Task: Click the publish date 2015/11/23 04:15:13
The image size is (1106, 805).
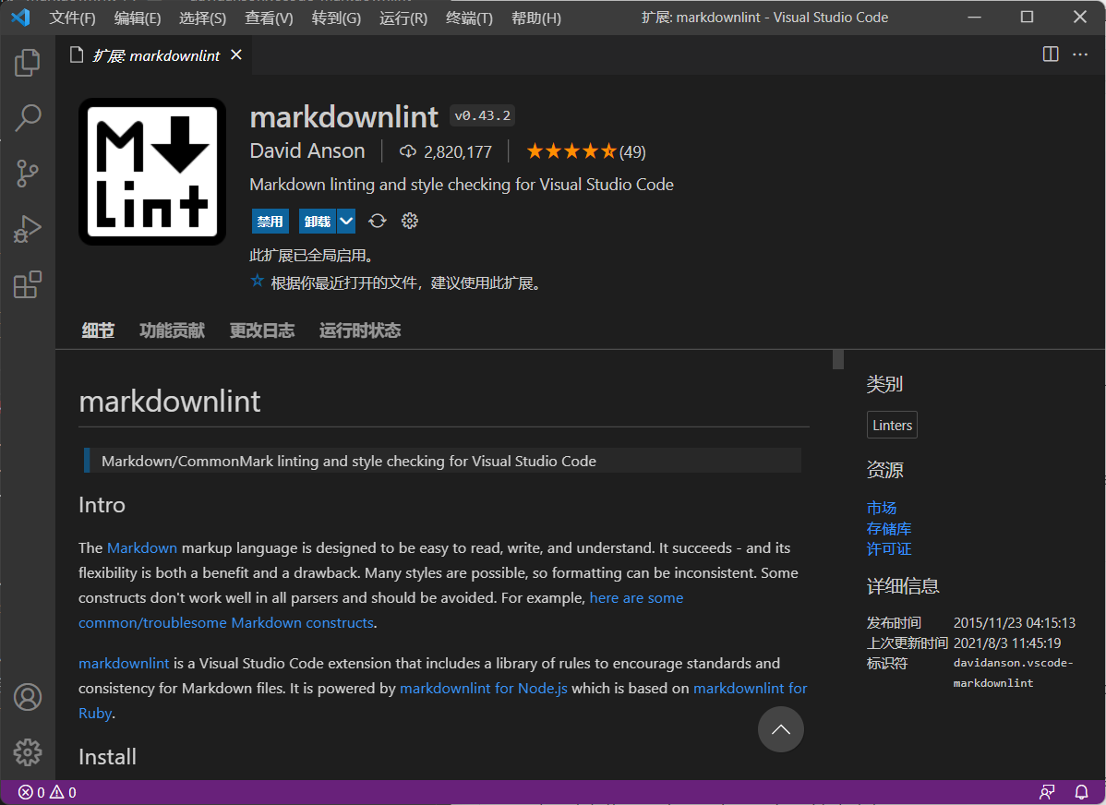Action: tap(1015, 623)
